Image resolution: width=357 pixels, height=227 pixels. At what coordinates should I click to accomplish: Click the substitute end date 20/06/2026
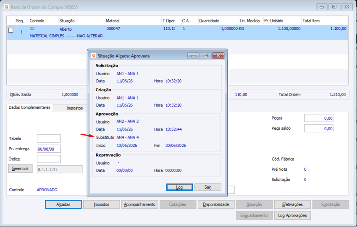click(176, 145)
